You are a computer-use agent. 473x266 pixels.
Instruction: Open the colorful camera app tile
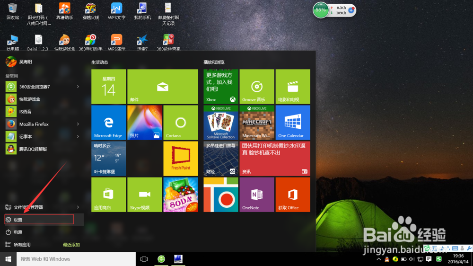tap(221, 195)
